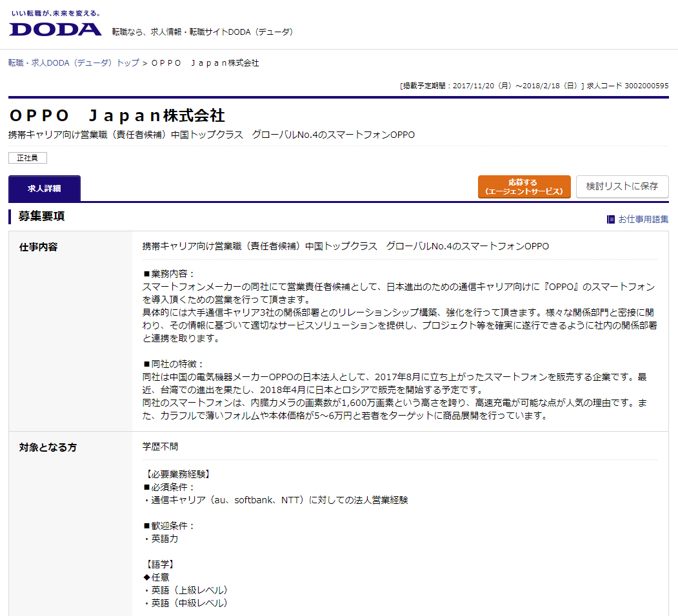The height and width of the screenshot is (616, 678).
Task: Click the 掲載予定期間 date range text
Action: (492, 86)
